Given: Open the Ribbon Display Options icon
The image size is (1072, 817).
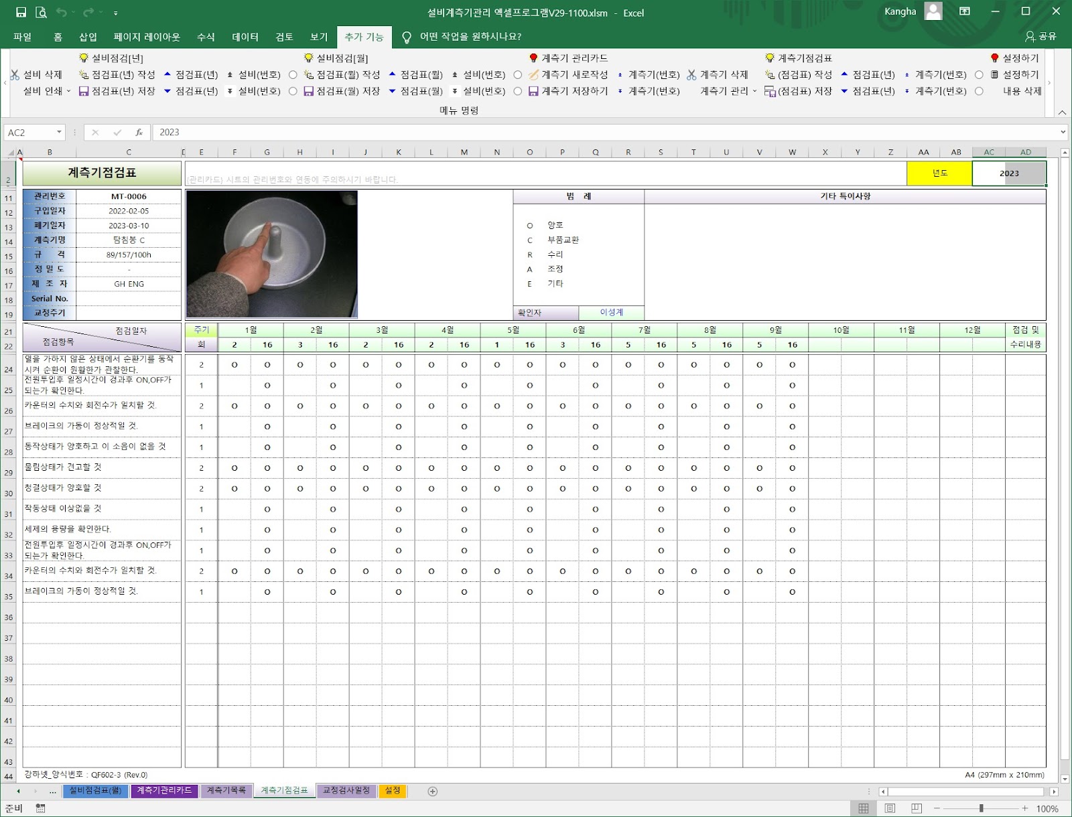Looking at the screenshot, I should 965,11.
